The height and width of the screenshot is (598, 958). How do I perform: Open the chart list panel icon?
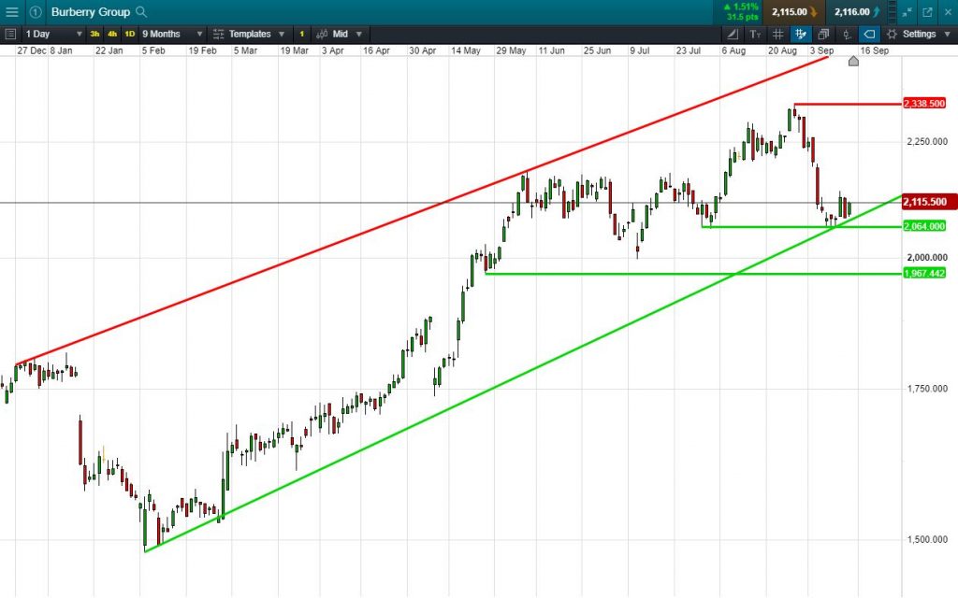(x=9, y=35)
